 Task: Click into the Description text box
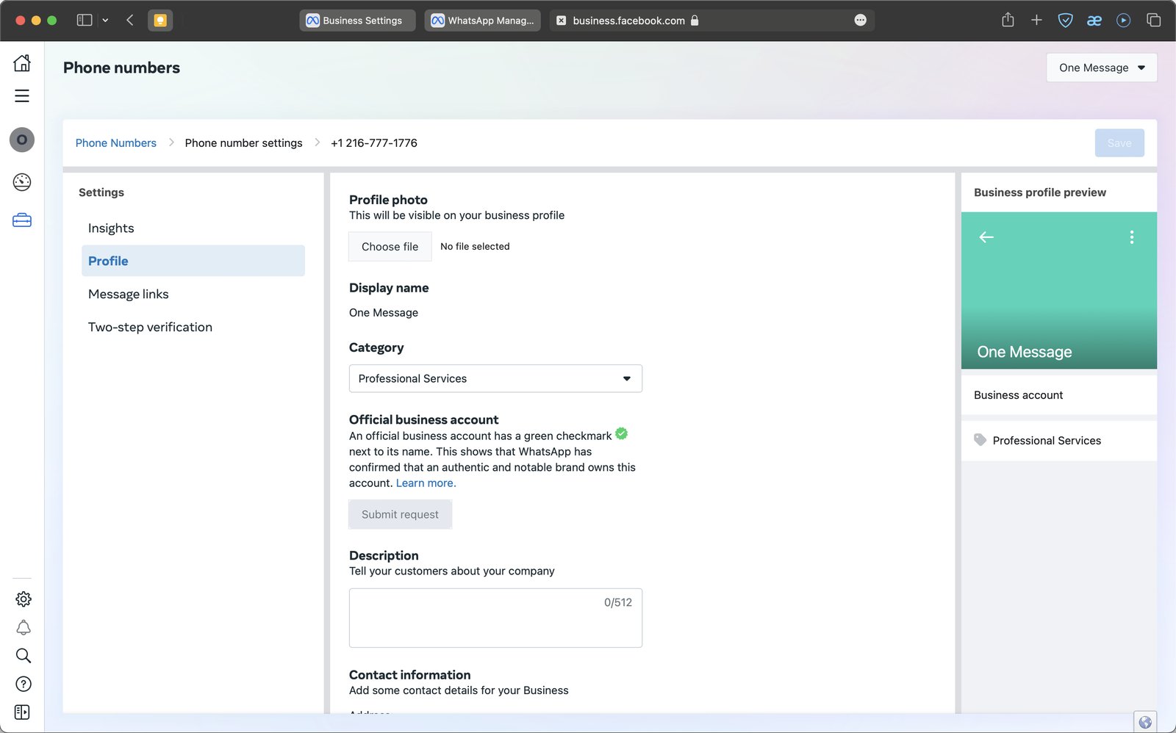click(495, 618)
